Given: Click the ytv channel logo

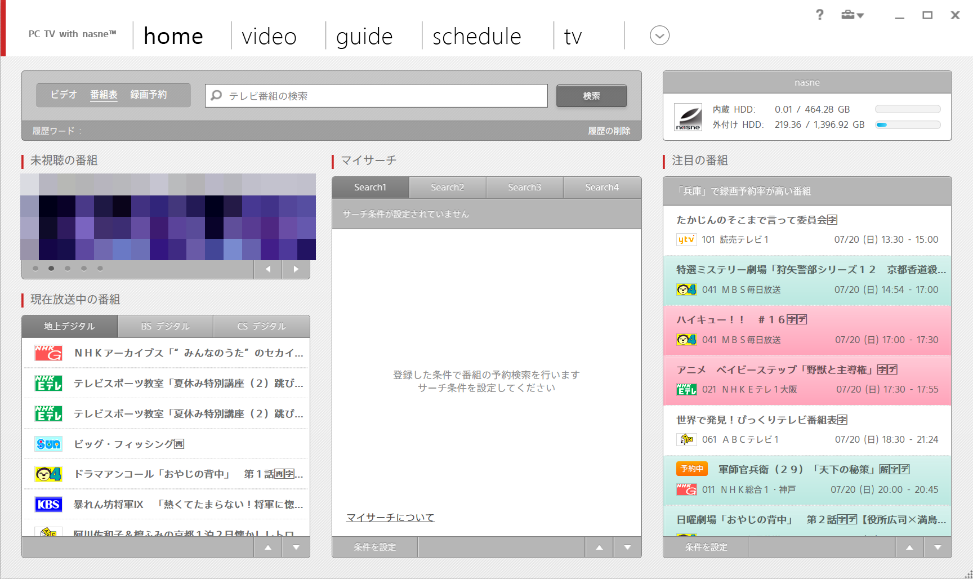Looking at the screenshot, I should tap(686, 239).
